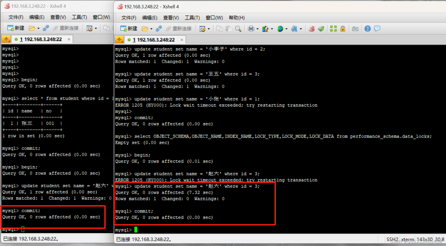Image resolution: width=446 pixels, height=246 pixels.
Task: Click the padlock lock-screen icon
Action: point(343,29)
